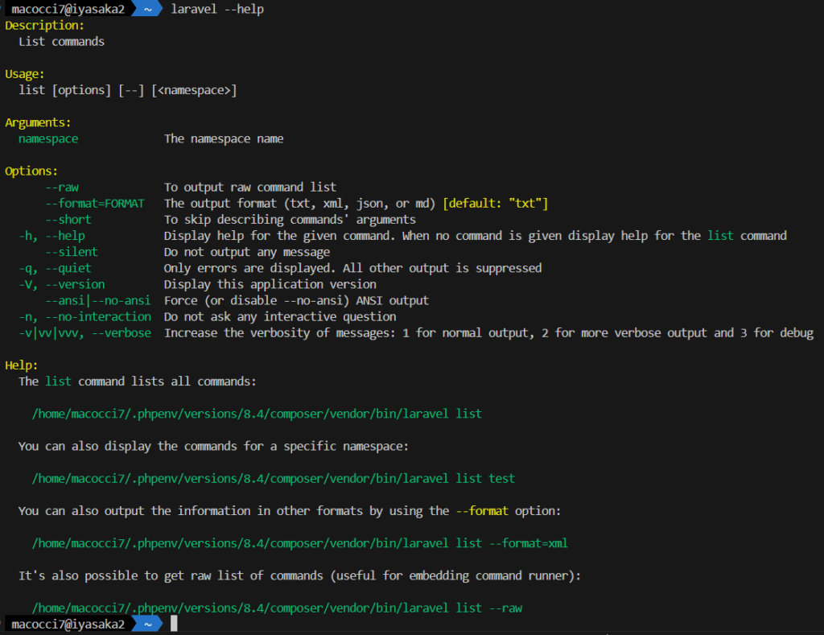Click the macocci7@iyasaka2 prompt before laravel --help
This screenshot has width=824, height=635.
[68, 9]
